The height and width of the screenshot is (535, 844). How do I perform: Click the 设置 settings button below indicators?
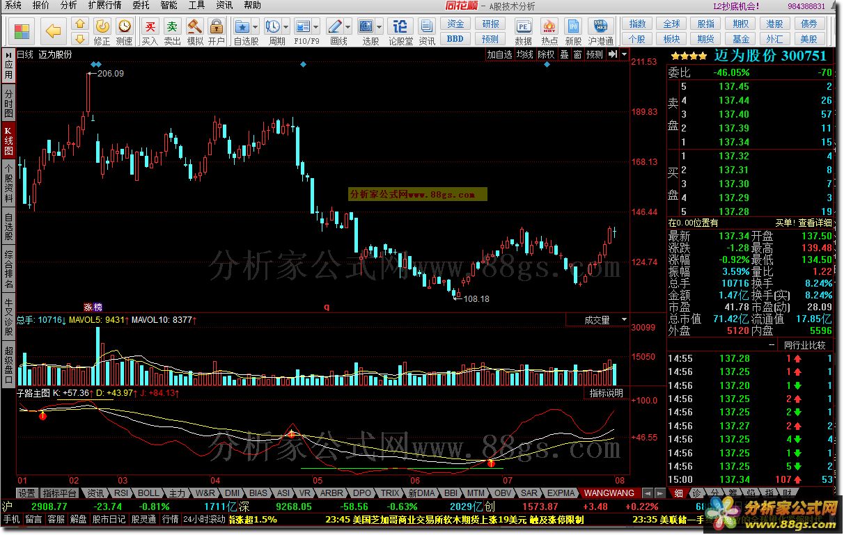point(27,493)
